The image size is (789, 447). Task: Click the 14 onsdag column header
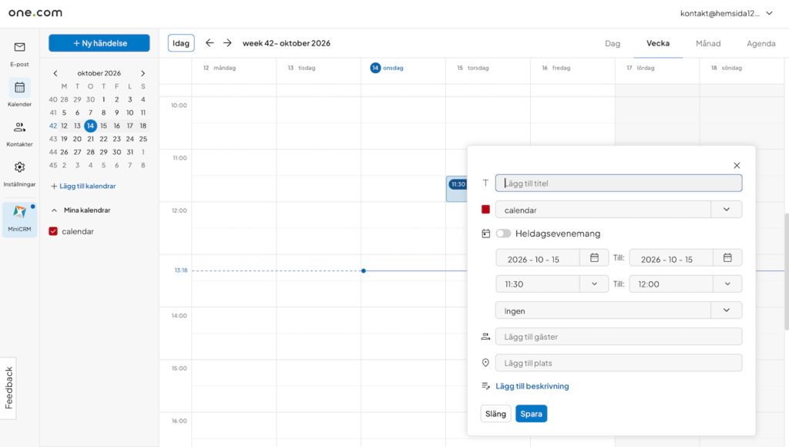387,68
